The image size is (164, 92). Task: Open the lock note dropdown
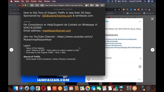[x=87, y=5]
